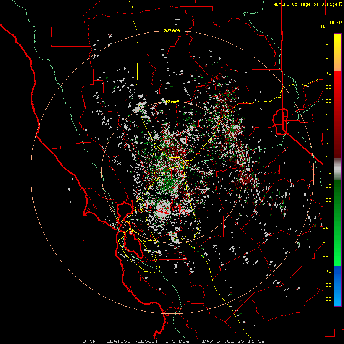Click the -40 knot scale label
Screen dimensions: 344x344
(x=327, y=229)
